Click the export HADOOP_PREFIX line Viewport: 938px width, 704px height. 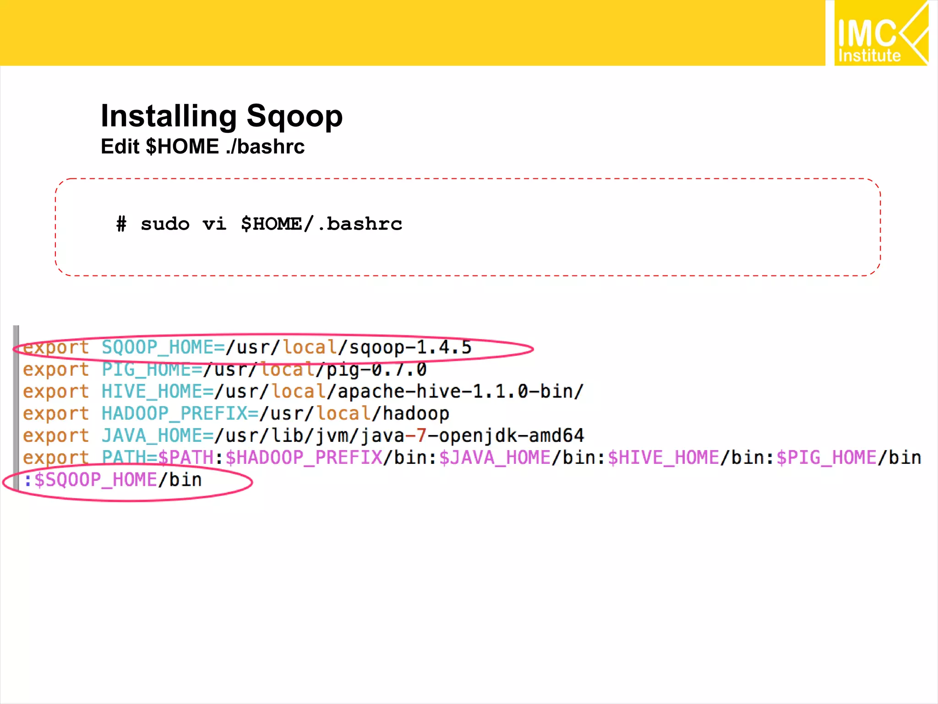point(236,413)
